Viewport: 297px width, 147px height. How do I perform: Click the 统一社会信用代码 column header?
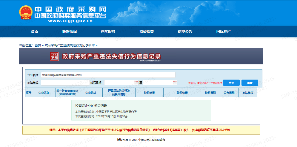(x=67, y=93)
